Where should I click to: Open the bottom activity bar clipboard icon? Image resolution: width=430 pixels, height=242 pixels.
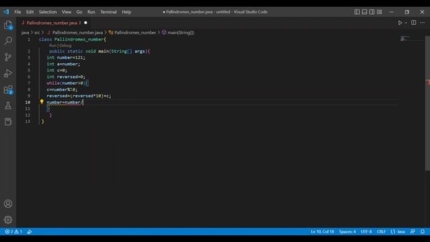8,122
